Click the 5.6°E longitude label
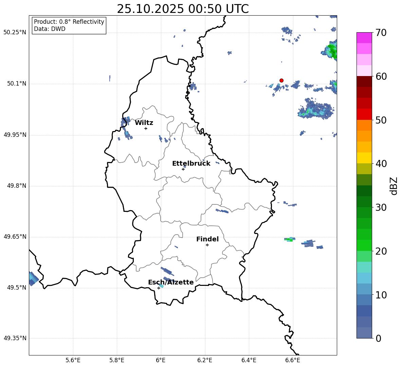This screenshot has height=367, width=402. coord(73,360)
